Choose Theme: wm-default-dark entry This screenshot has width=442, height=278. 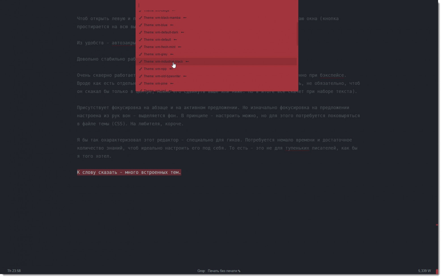point(217,32)
